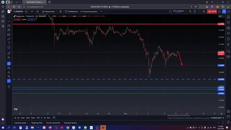Click the current price red label on scale
The width and height of the screenshot is (231, 130).
[x=221, y=53]
